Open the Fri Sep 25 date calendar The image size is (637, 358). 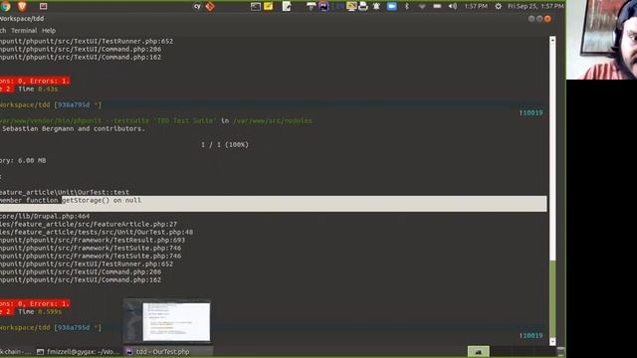pos(535,6)
